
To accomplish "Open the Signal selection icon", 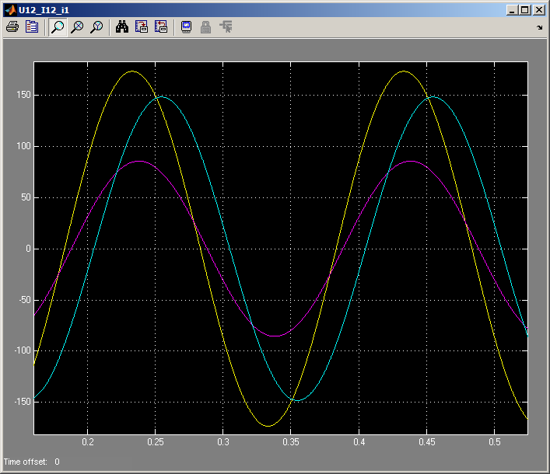I will coord(226,26).
